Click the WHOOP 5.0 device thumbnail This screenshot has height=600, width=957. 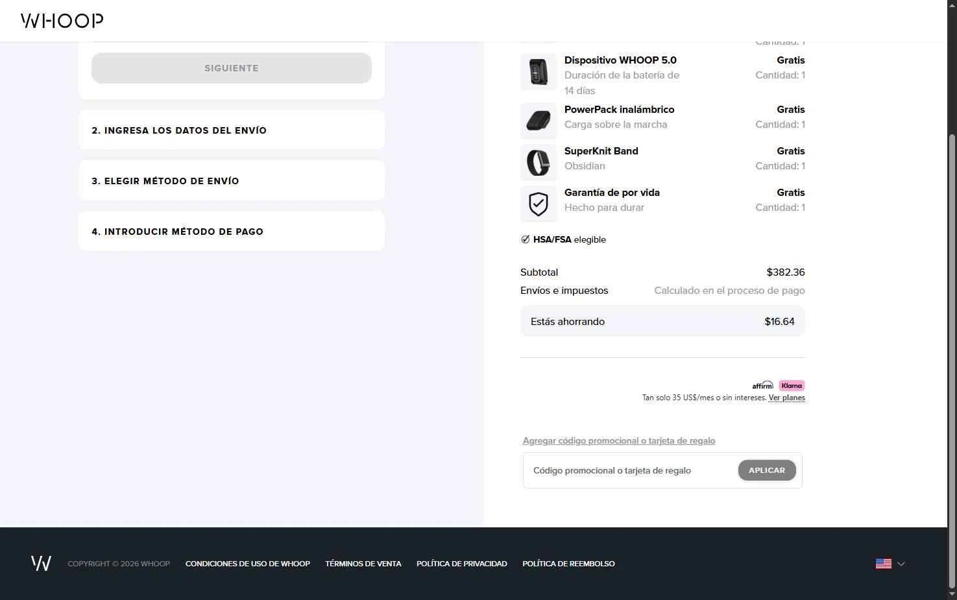pos(539,71)
